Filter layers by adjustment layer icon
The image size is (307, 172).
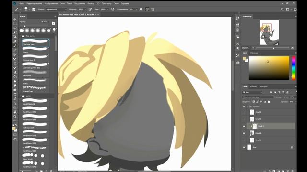point(275,92)
